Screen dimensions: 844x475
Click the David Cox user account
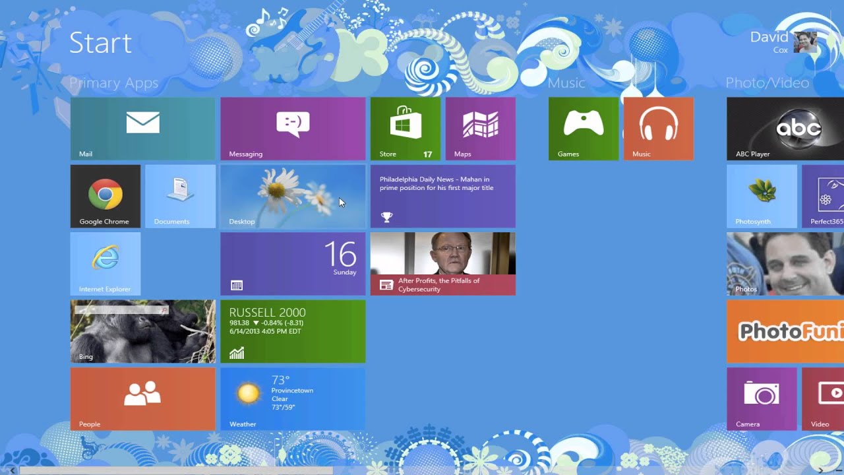pyautogui.click(x=783, y=42)
